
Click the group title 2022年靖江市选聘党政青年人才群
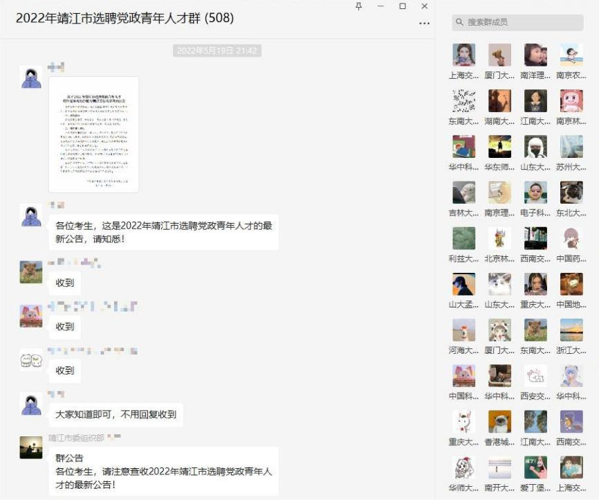coord(125,19)
